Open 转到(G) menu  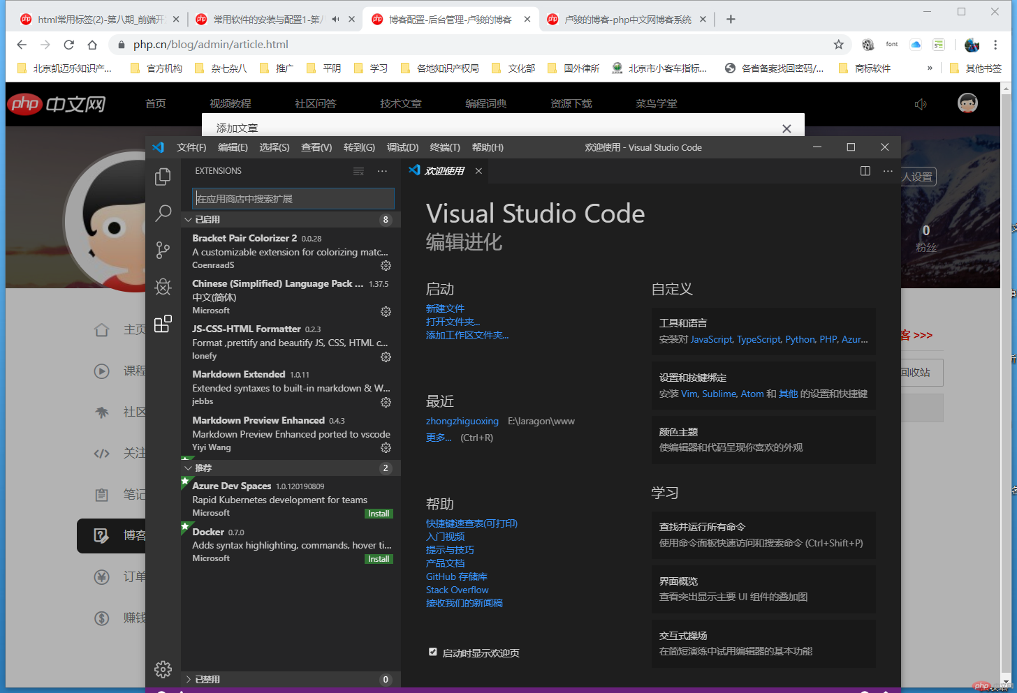point(359,147)
